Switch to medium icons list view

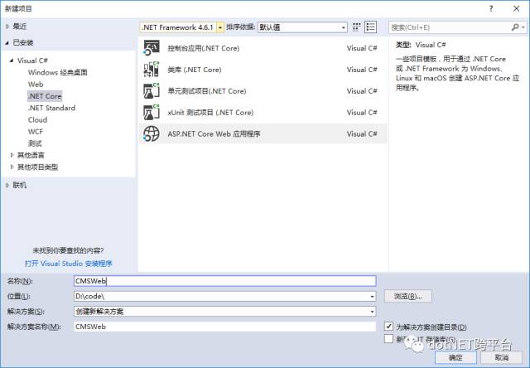(370, 27)
